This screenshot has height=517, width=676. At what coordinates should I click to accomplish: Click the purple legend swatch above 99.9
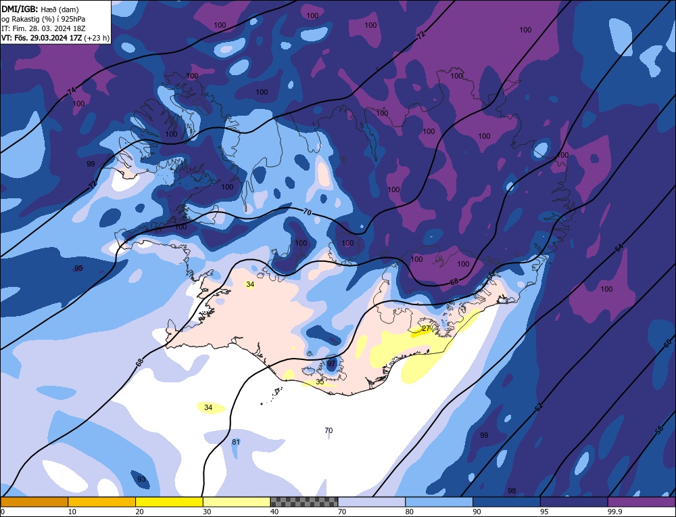(x=642, y=502)
